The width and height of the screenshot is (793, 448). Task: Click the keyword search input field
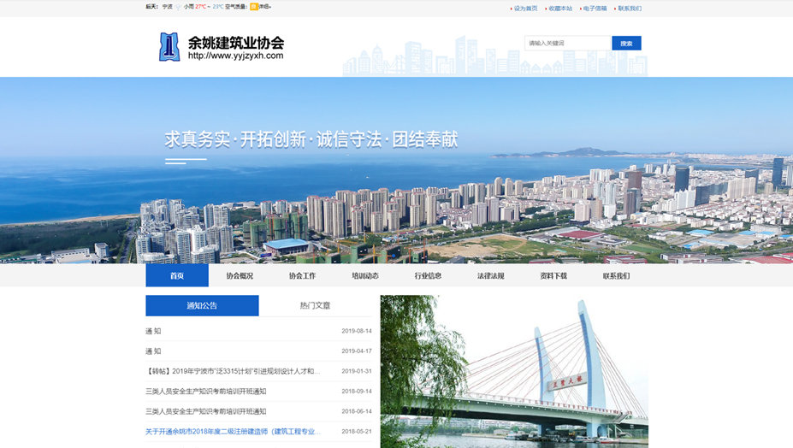pos(567,44)
